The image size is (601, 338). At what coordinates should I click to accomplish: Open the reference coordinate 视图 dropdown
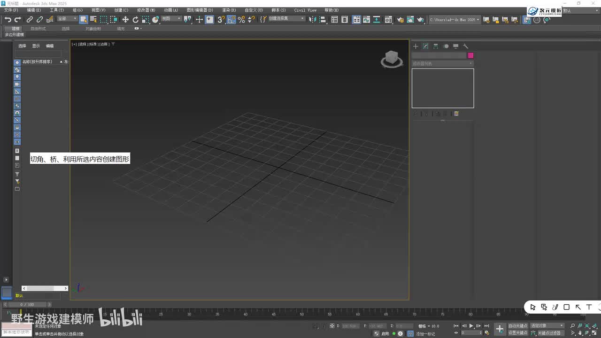172,19
